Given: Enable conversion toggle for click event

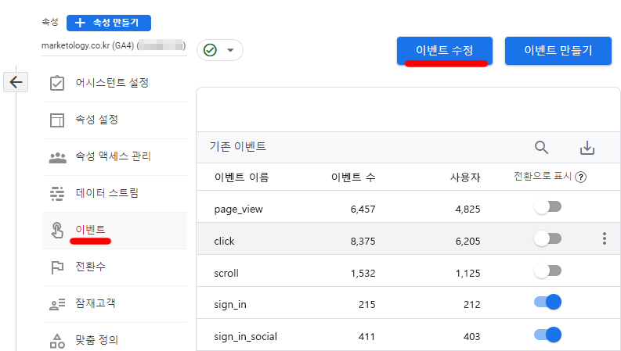Looking at the screenshot, I should point(547,238).
